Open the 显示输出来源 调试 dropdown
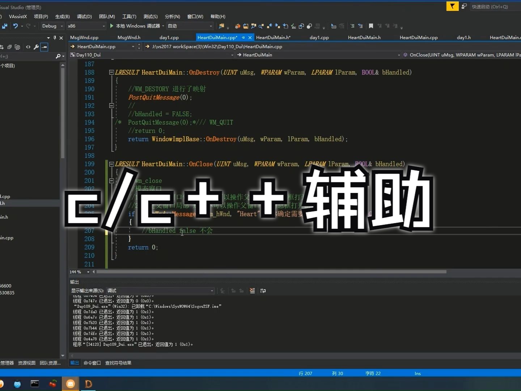 pyautogui.click(x=161, y=291)
